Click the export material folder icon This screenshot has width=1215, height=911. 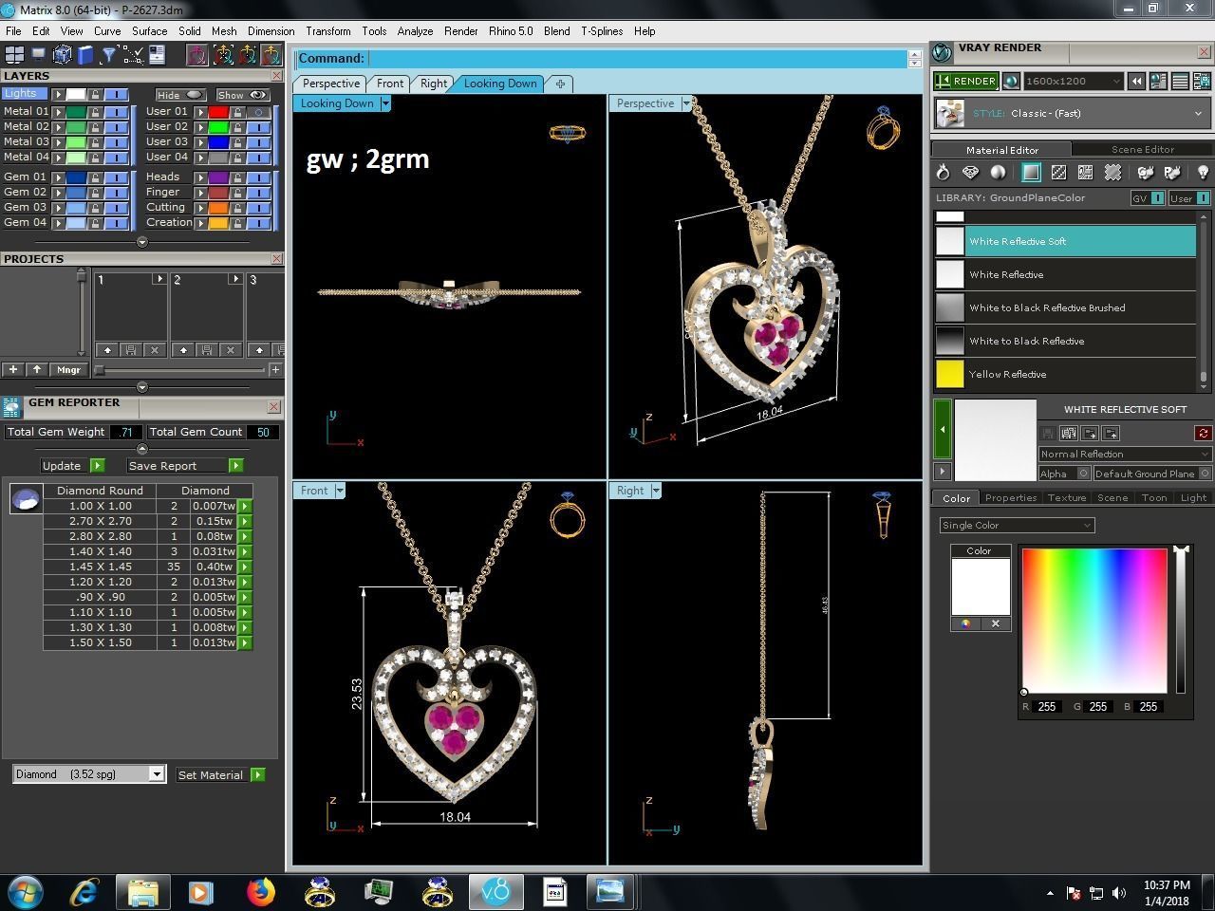[x=1111, y=434]
